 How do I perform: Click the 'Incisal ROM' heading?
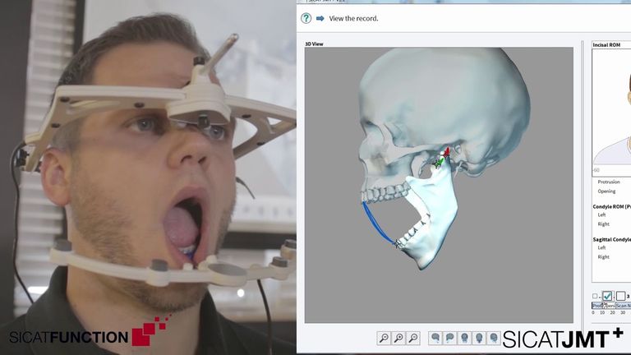tap(606, 45)
